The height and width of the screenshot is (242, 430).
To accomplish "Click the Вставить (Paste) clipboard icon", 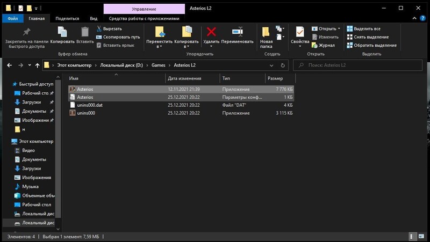I will [85, 32].
